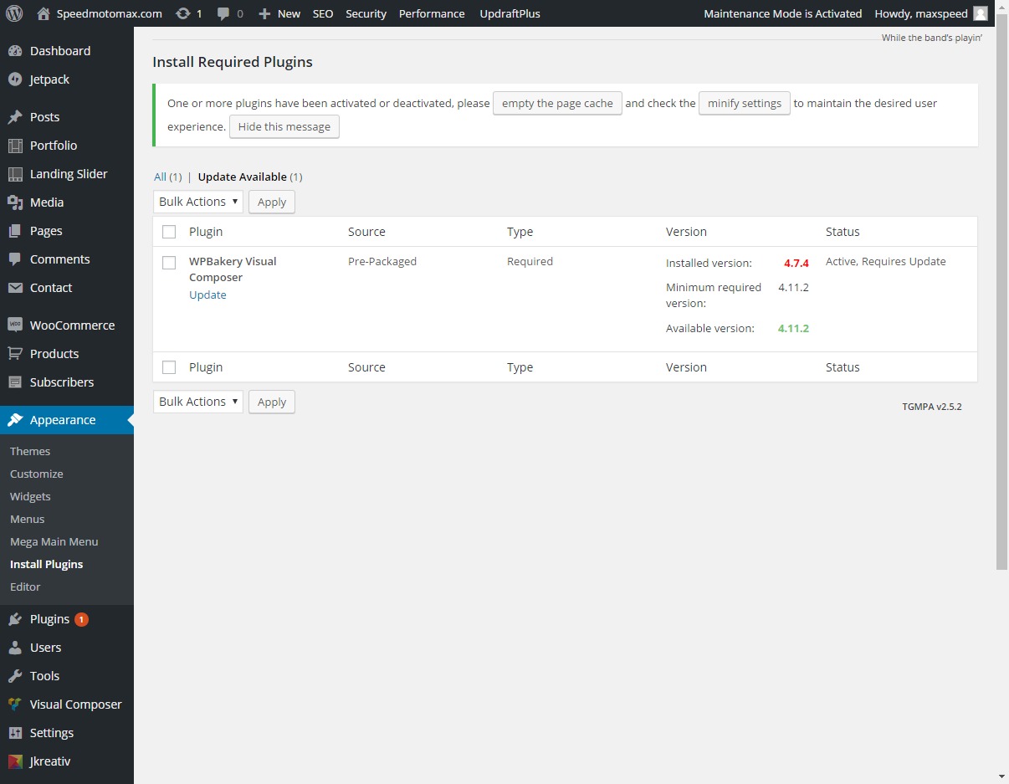Click the top Apply button
This screenshot has height=784, width=1009.
pos(272,202)
